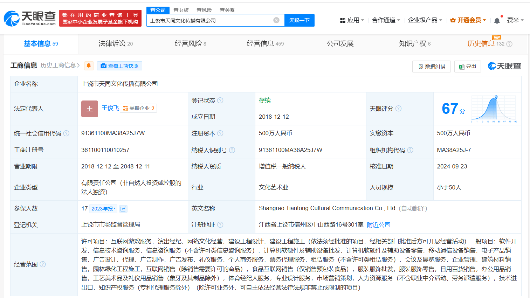Open the notification bell
530x298 pixels.
tap(497, 21)
